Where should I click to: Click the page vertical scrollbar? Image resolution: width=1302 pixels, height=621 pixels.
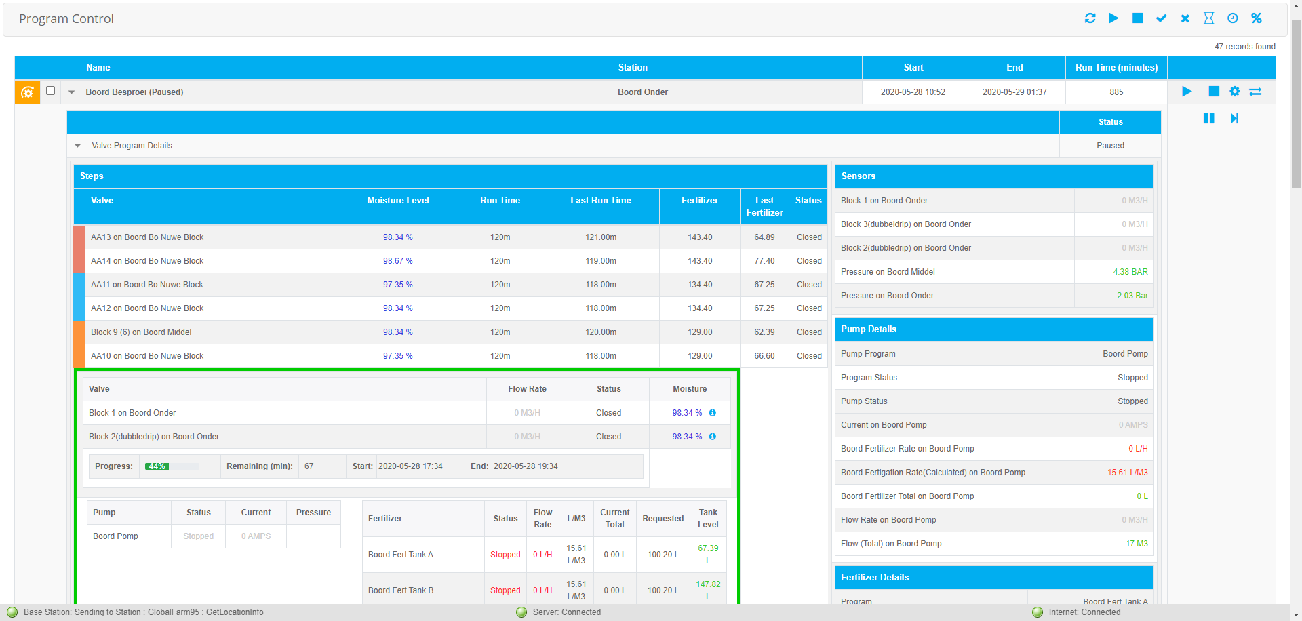pos(1295,102)
